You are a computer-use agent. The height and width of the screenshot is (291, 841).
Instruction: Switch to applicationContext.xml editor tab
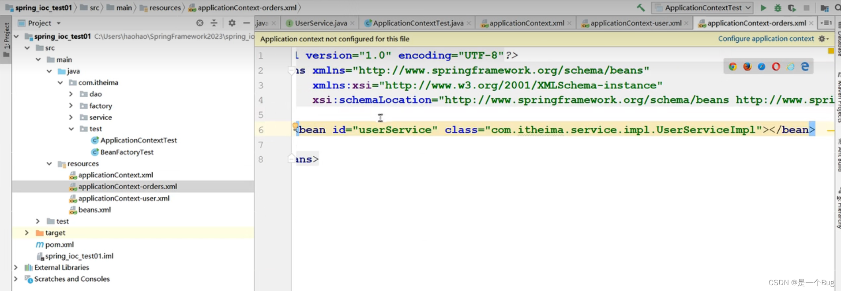(526, 23)
